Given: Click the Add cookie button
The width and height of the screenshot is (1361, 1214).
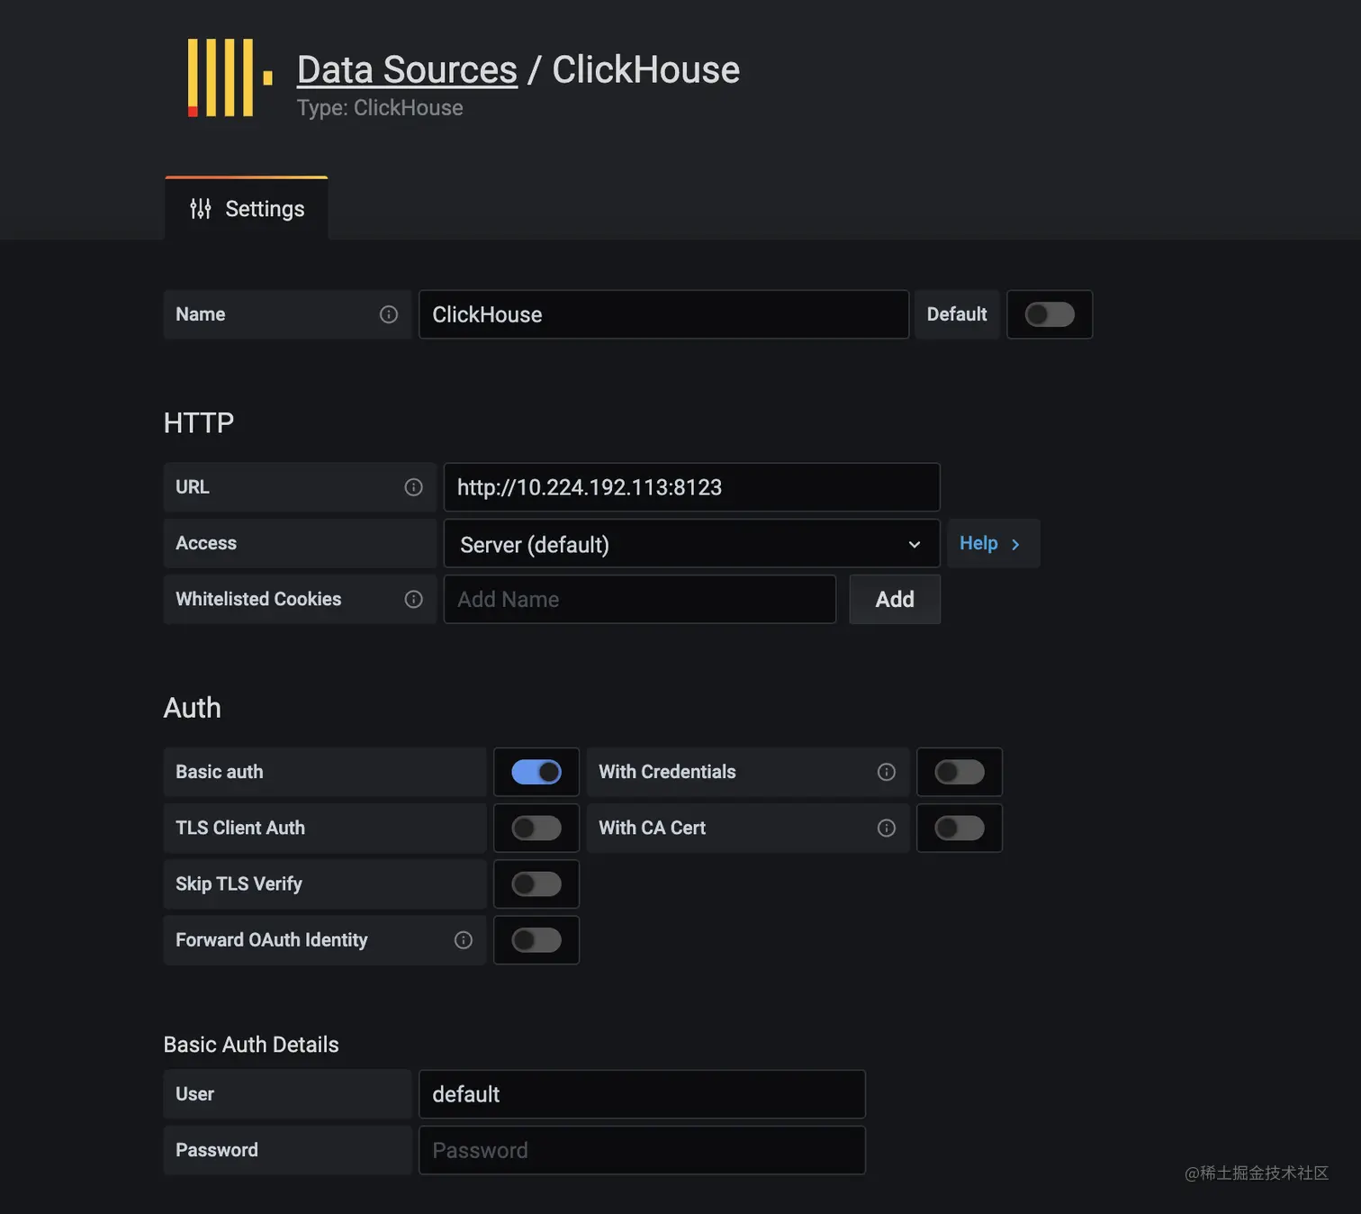Looking at the screenshot, I should coord(895,599).
